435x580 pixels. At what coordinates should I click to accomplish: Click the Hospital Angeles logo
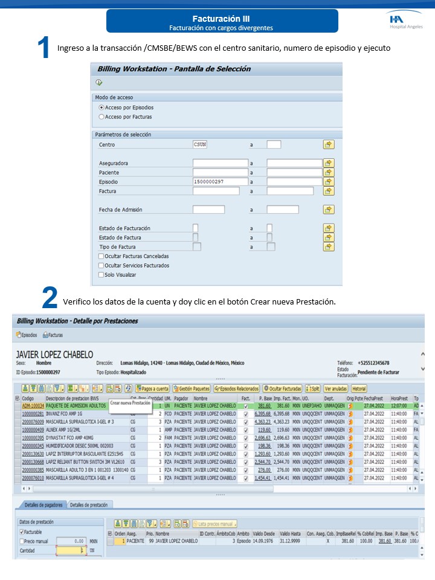click(x=404, y=21)
